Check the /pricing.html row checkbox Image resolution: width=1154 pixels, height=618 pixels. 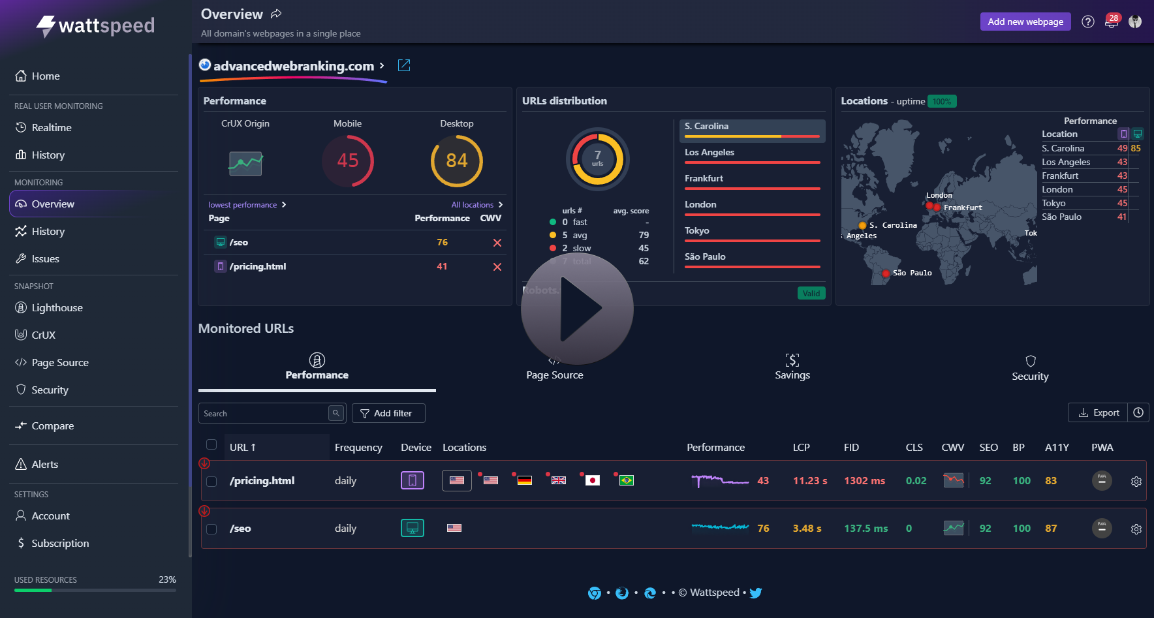pos(211,482)
